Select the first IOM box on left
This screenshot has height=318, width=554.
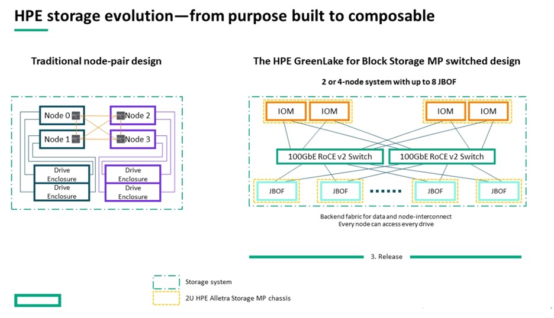(x=285, y=111)
